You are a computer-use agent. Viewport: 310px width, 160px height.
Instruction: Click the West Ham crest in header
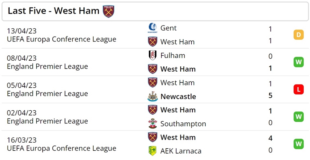(108, 11)
